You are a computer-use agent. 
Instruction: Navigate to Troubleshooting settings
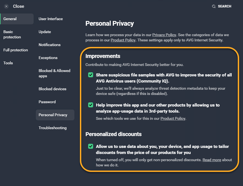click(53, 128)
